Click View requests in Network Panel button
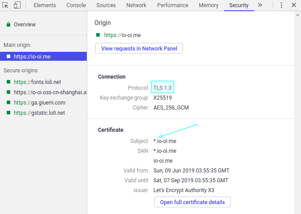Screen dimensions: 301x214 point(139,48)
